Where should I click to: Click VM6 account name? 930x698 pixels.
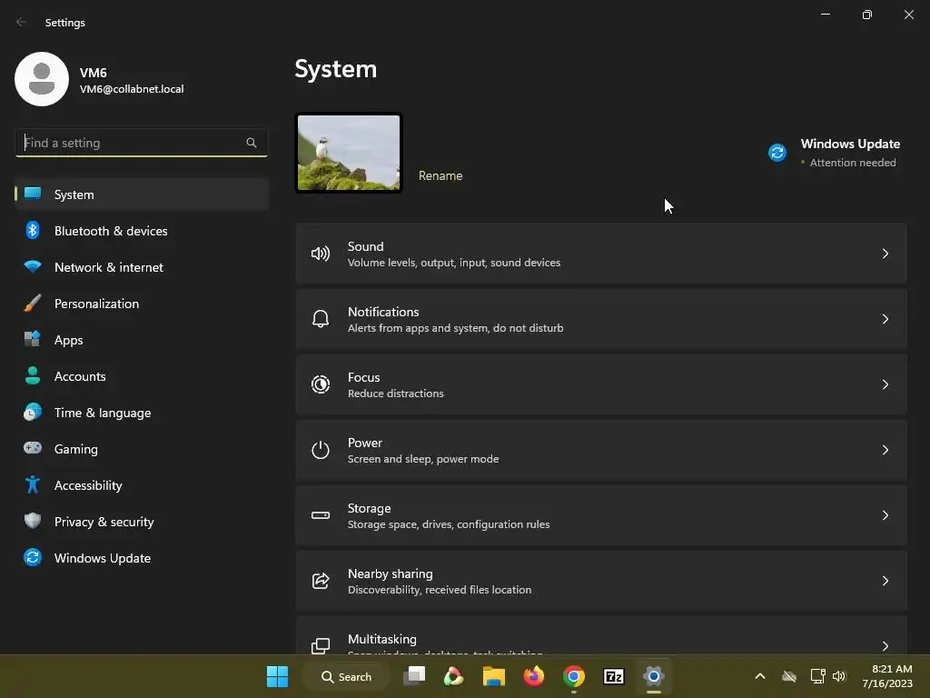94,73
